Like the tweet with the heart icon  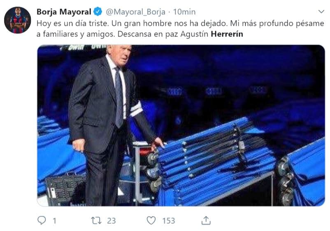tap(151, 220)
